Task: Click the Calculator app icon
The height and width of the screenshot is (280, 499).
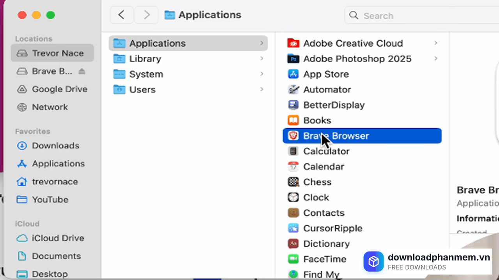Action: (293, 151)
